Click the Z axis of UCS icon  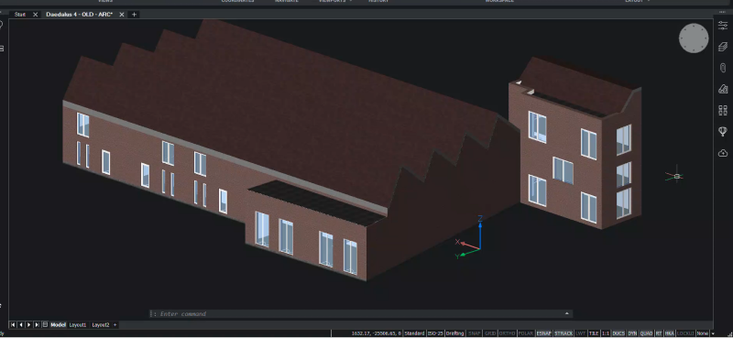pyautogui.click(x=480, y=233)
